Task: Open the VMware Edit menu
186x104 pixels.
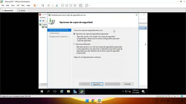Action: [x=8, y=5]
